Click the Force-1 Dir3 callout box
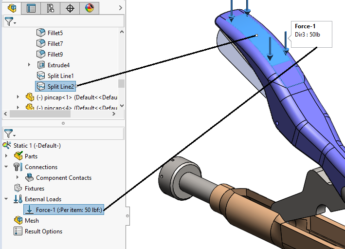The image size is (345, 249). pyautogui.click(x=311, y=35)
